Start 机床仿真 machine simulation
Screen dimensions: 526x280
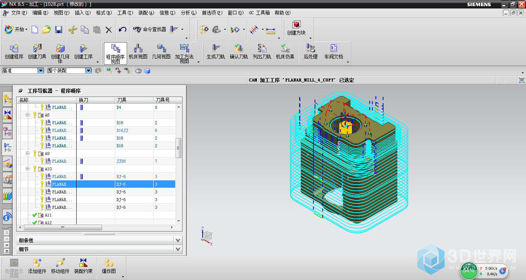tap(285, 52)
